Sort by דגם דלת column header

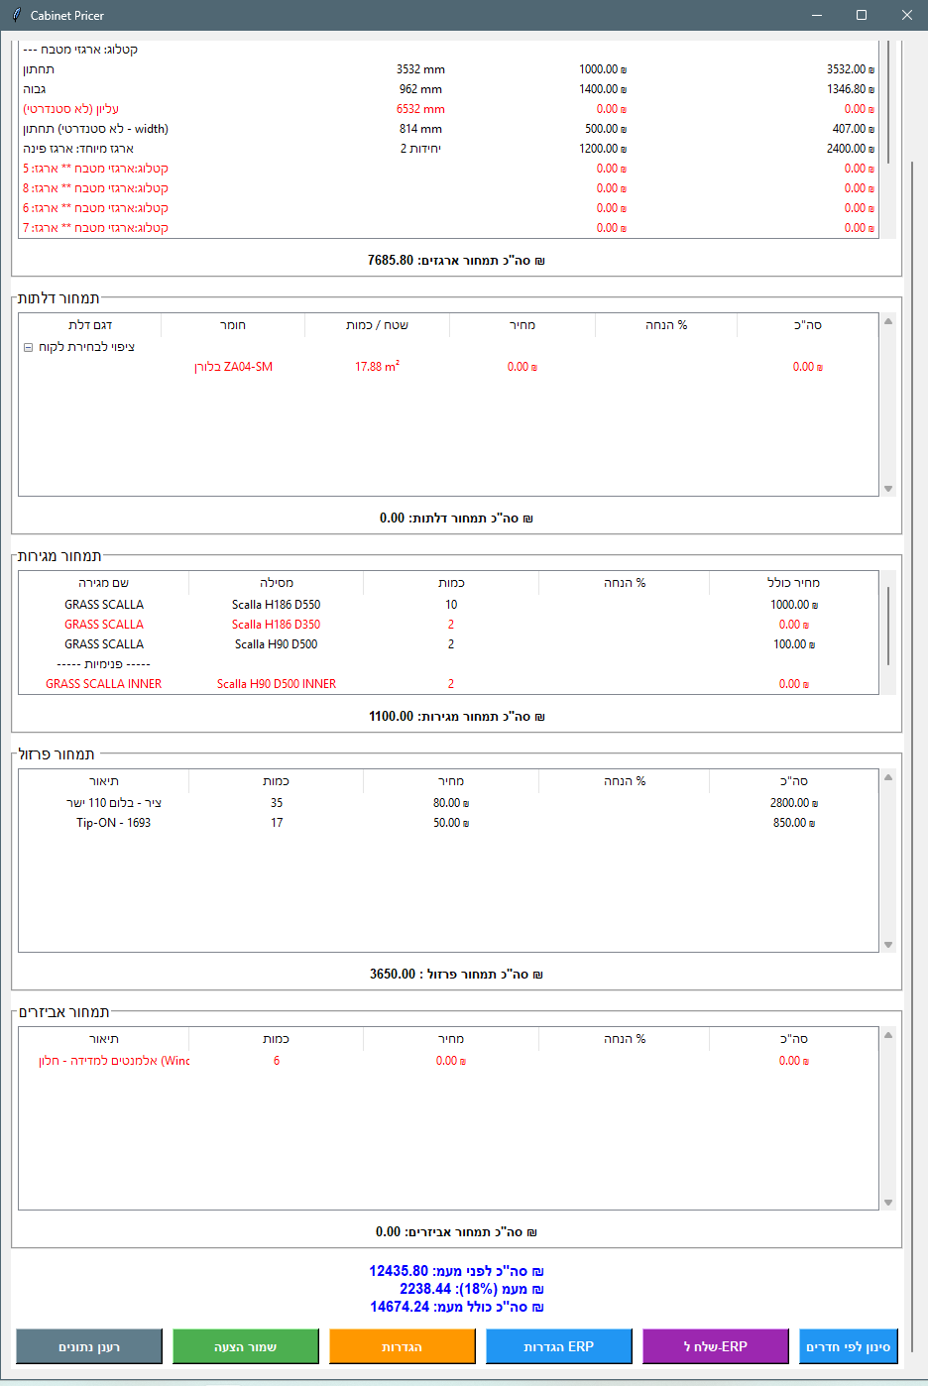90,325
